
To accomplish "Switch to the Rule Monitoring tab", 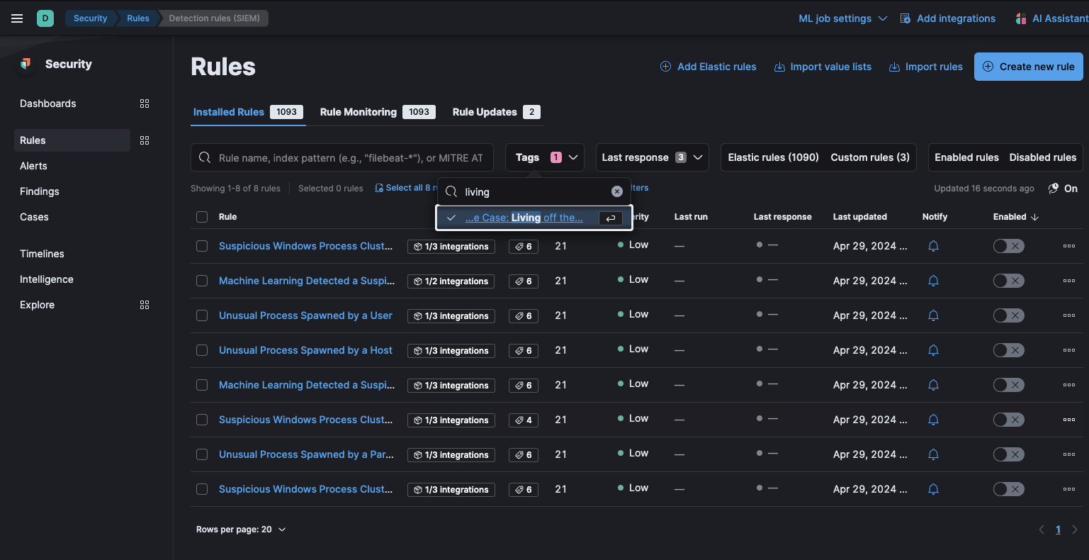I will tap(359, 111).
